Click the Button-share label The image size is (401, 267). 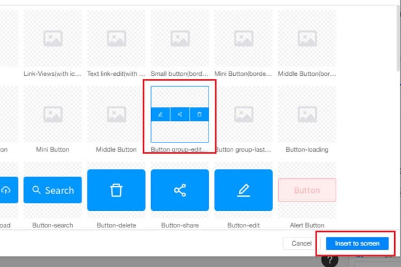click(180, 225)
